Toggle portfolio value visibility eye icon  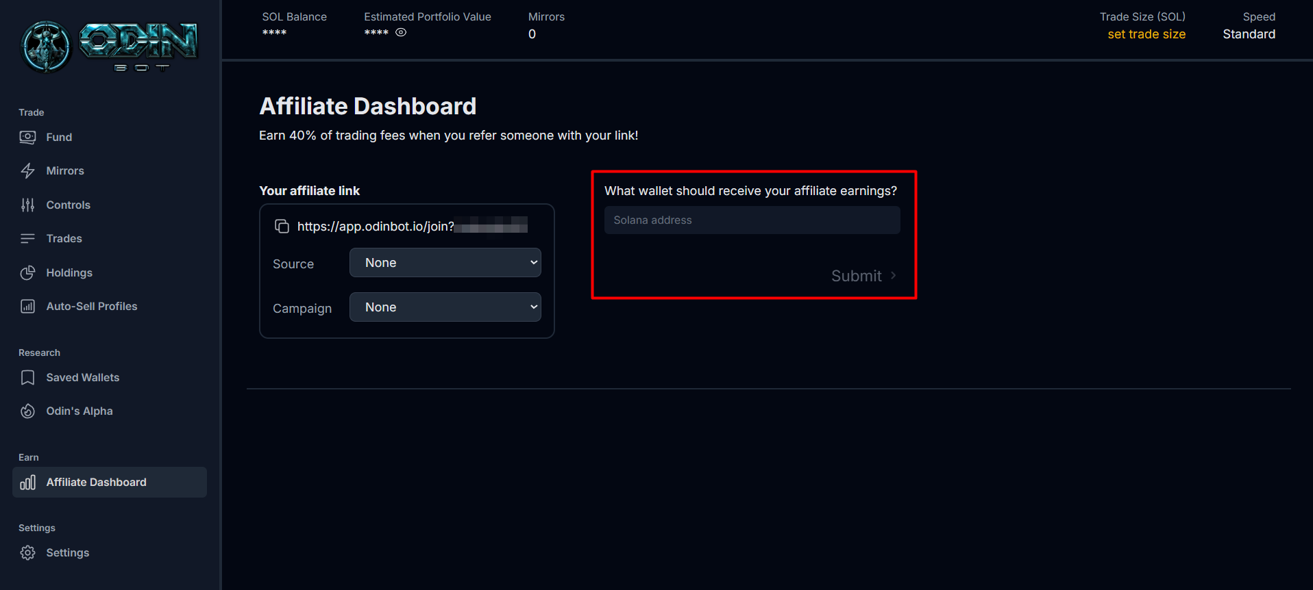(401, 32)
